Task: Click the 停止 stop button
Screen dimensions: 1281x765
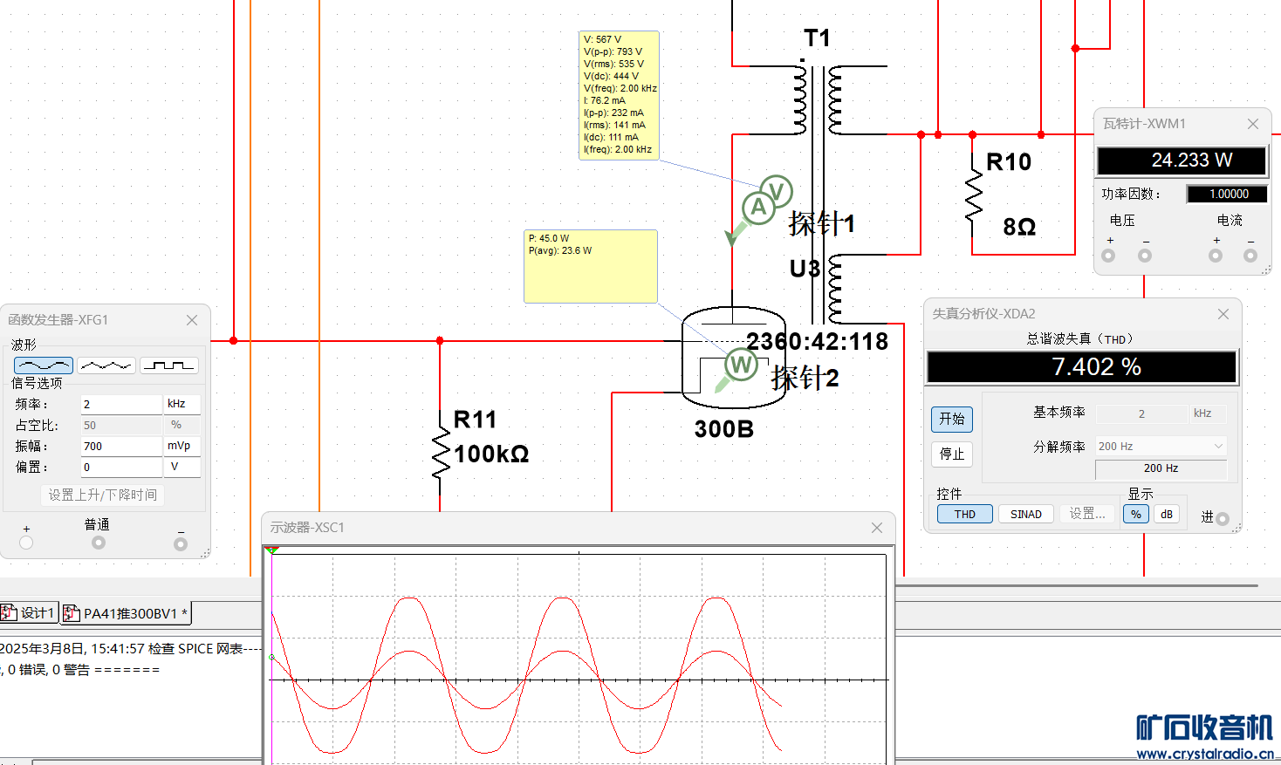Action: click(x=951, y=454)
